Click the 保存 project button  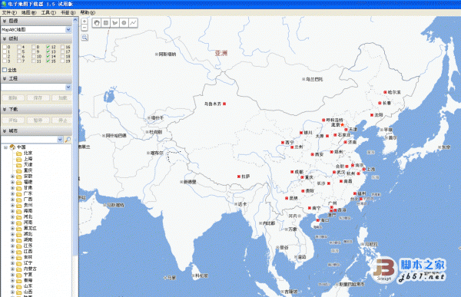38,97
